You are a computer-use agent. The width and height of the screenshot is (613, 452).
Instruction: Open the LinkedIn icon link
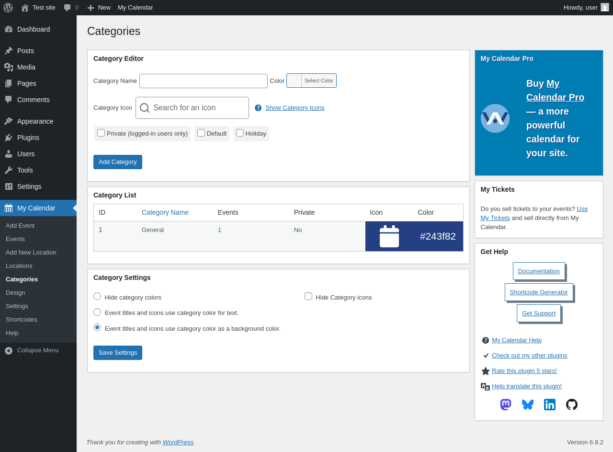550,405
